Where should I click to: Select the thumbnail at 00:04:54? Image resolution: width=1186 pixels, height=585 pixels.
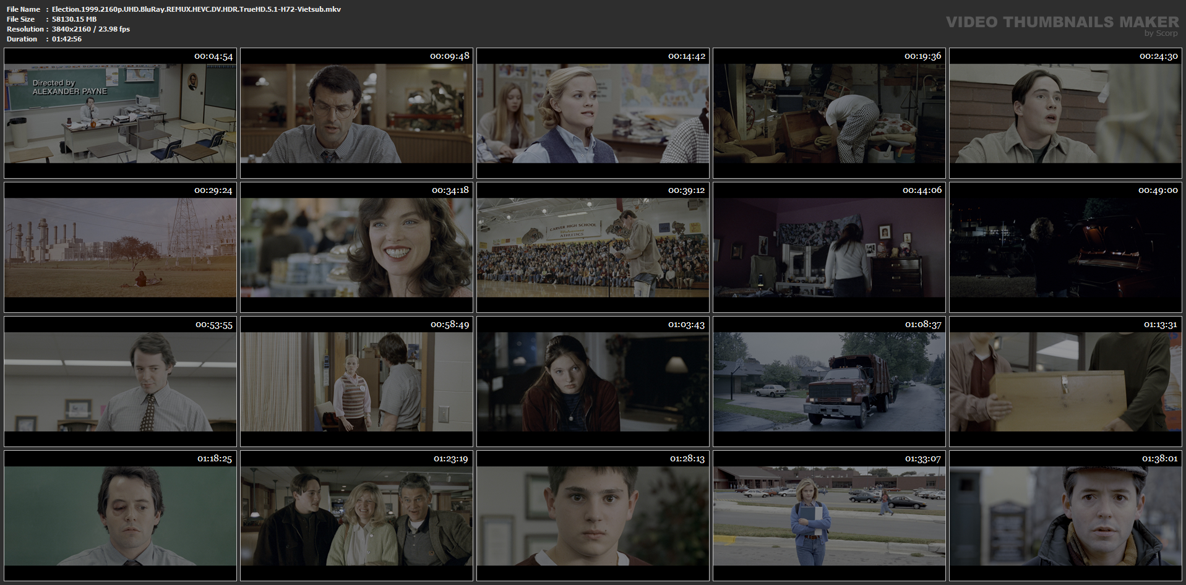pos(120,113)
